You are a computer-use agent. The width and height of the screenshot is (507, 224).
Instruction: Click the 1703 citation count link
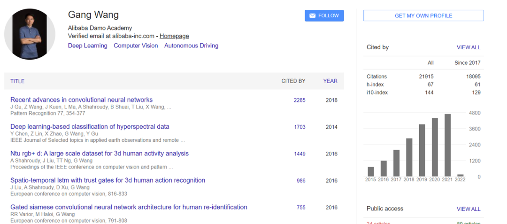[300, 127]
